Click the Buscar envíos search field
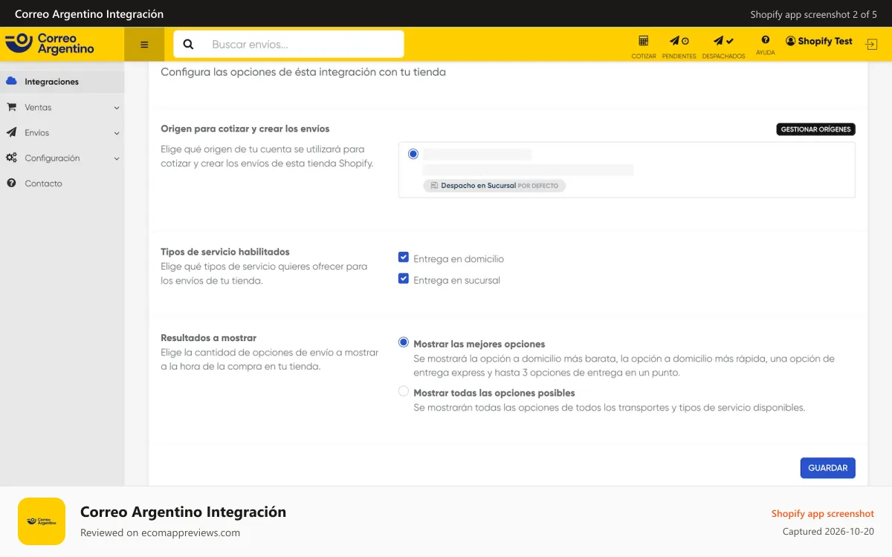The image size is (892, 557). tap(289, 44)
